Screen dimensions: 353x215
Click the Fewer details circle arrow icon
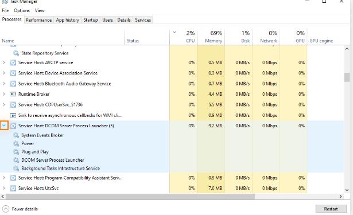[x=6, y=209]
